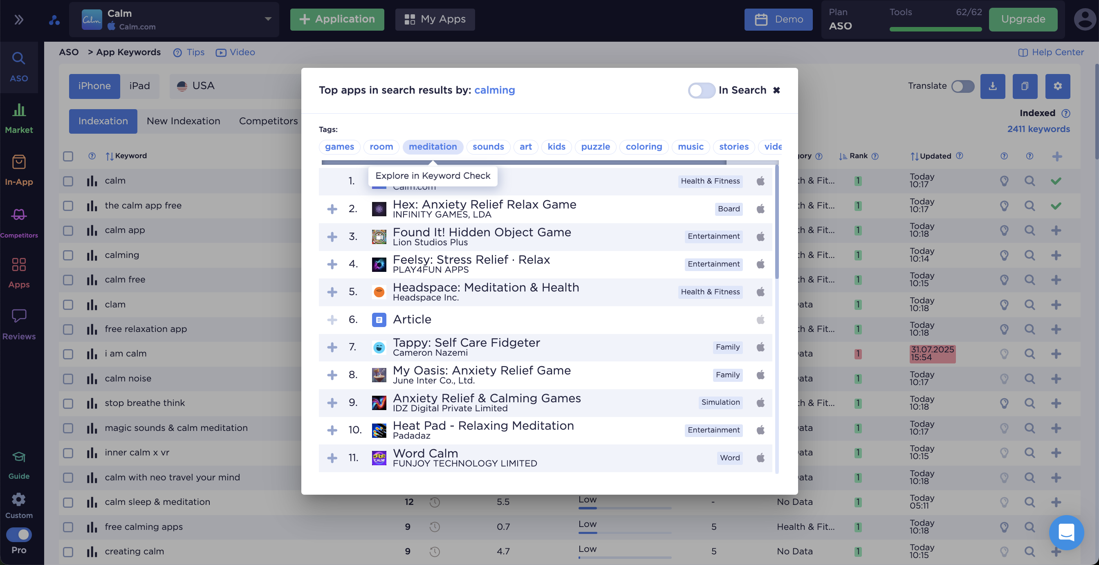
Task: Open the Help Center link
Action: click(1051, 52)
